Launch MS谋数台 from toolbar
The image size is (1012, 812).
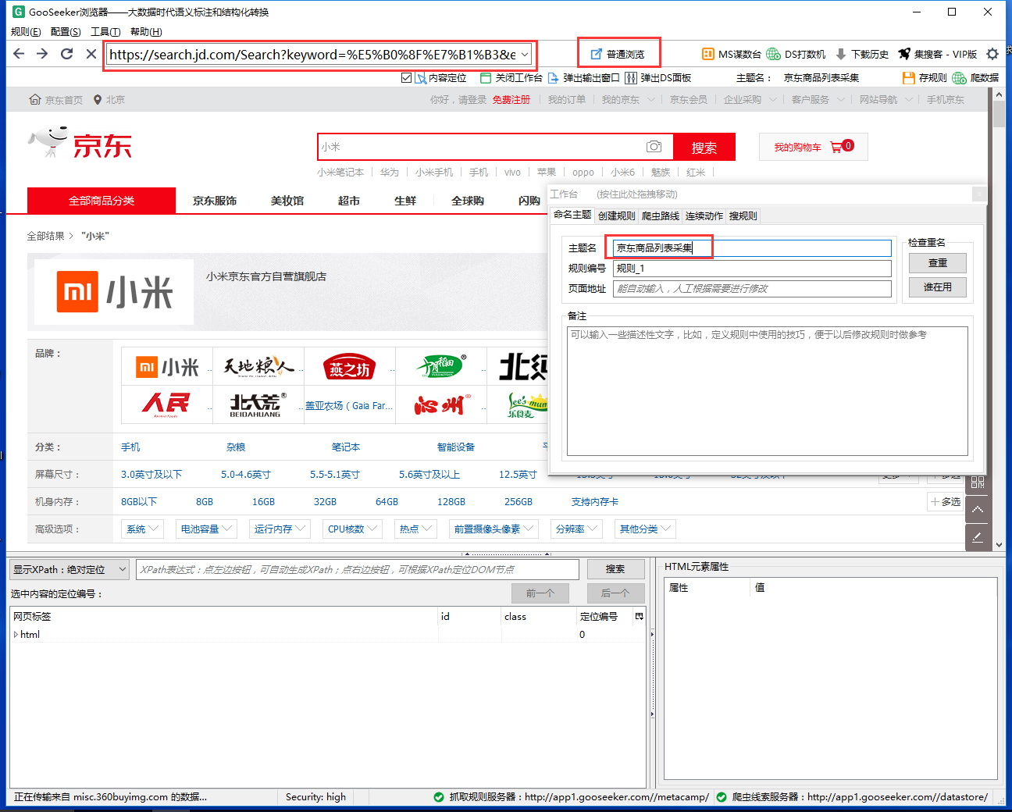click(731, 54)
